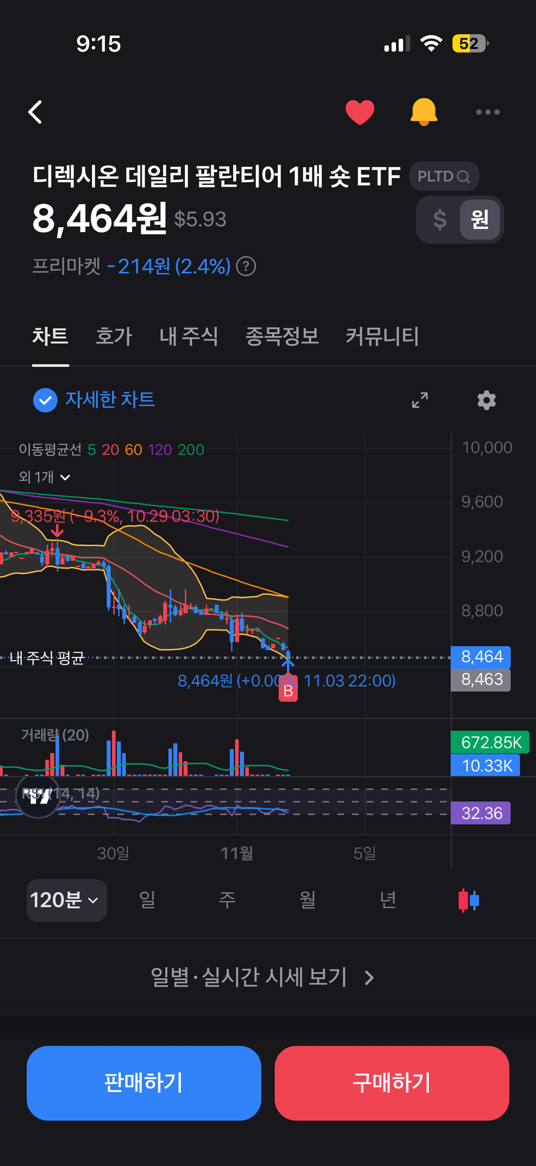Uncheck the 자세한 차트 checkbox

(x=45, y=400)
